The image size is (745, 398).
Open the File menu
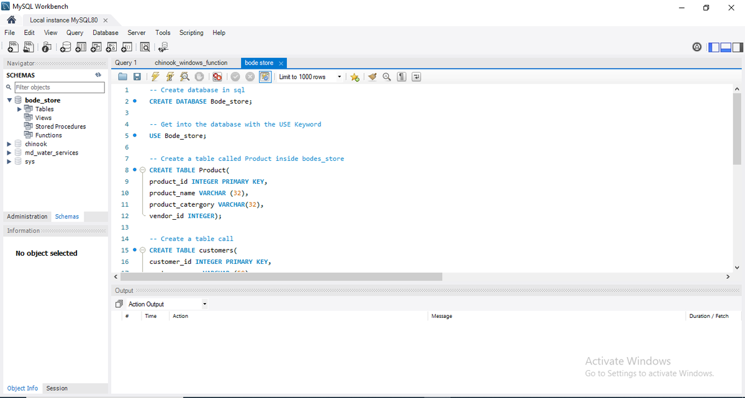coord(9,32)
